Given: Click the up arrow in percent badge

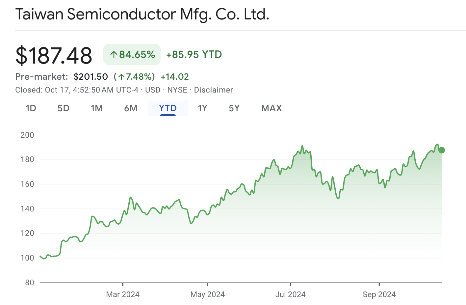Looking at the screenshot, I should (114, 55).
